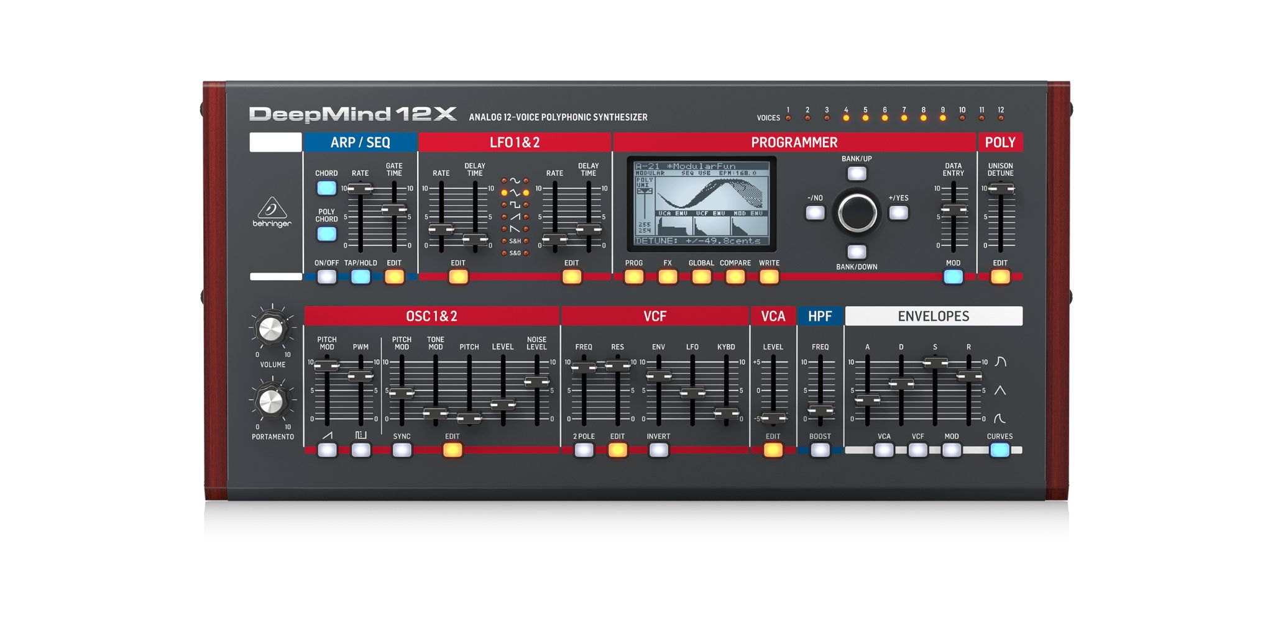Toggle the ARP/SEQ ON/OFF button

pyautogui.click(x=326, y=277)
